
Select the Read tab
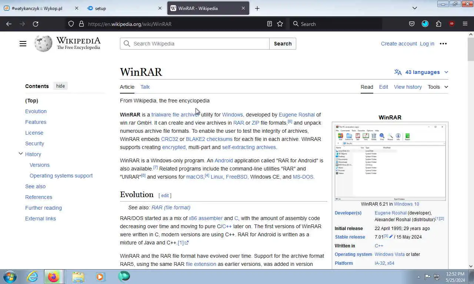(x=367, y=87)
